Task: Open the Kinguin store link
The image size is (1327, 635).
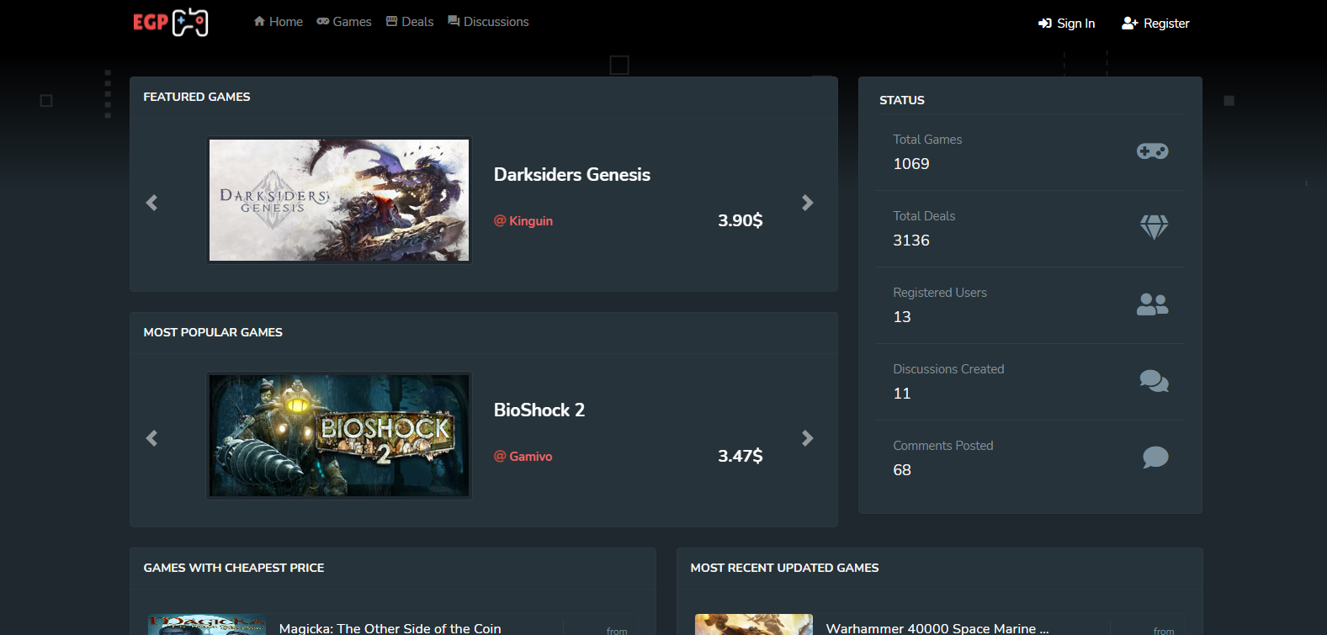Action: pos(523,221)
